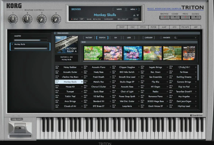The height and width of the screenshot is (145, 214).
Task: Select the 30303 Mega Bass program
Action: [x=155, y=101]
